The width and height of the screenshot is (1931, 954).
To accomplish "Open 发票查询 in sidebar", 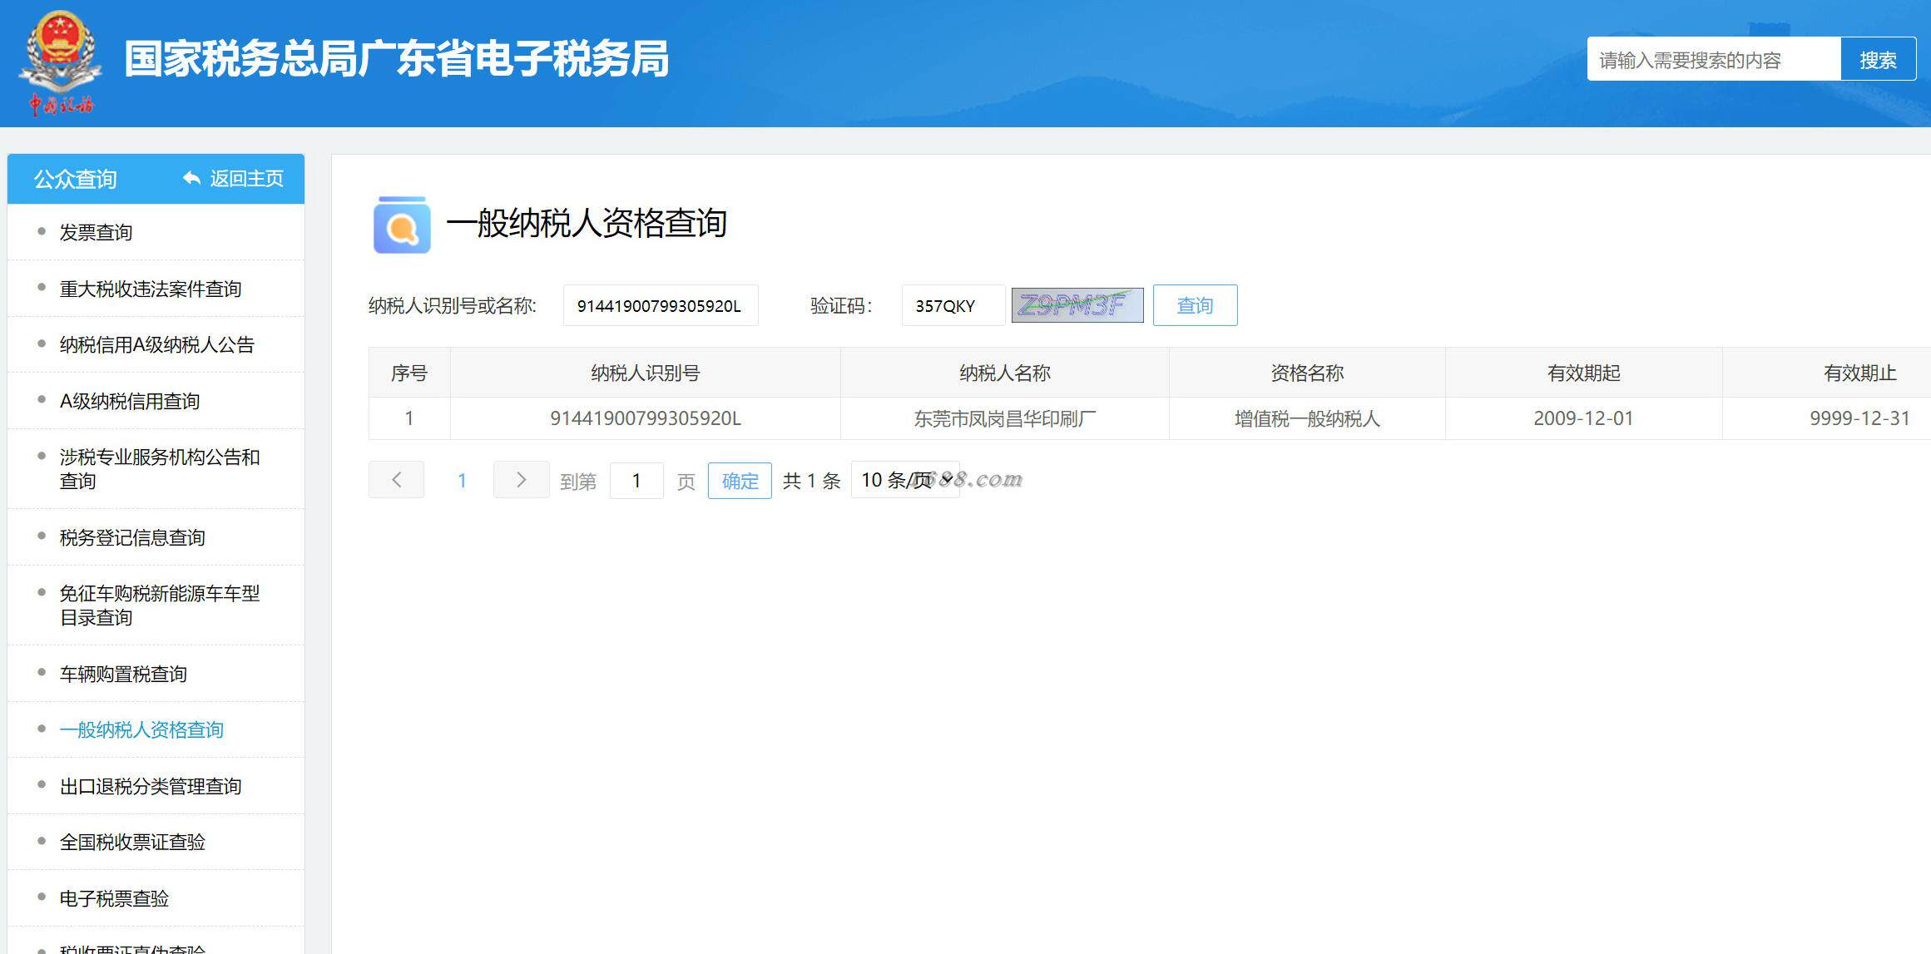I will point(96,232).
